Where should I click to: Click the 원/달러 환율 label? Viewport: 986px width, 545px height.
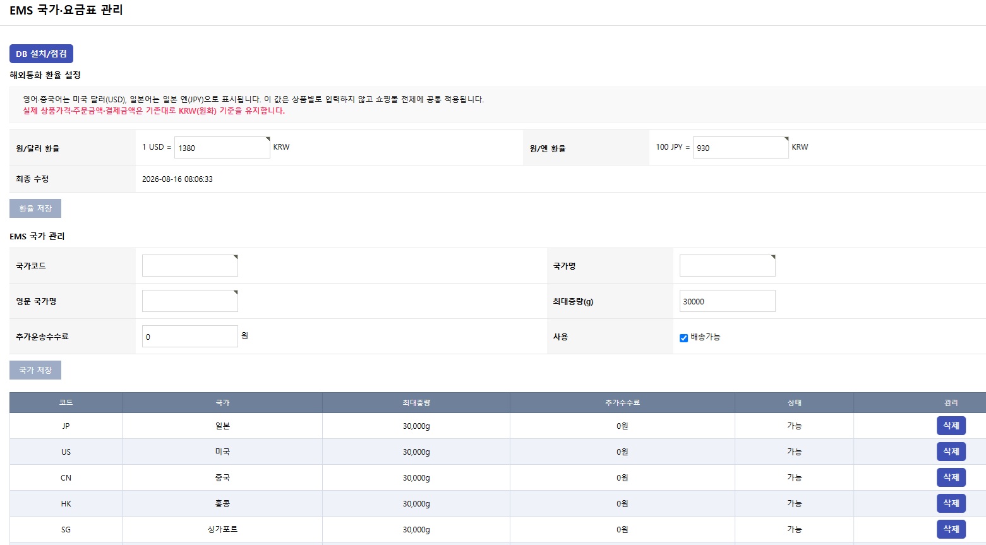(38, 148)
